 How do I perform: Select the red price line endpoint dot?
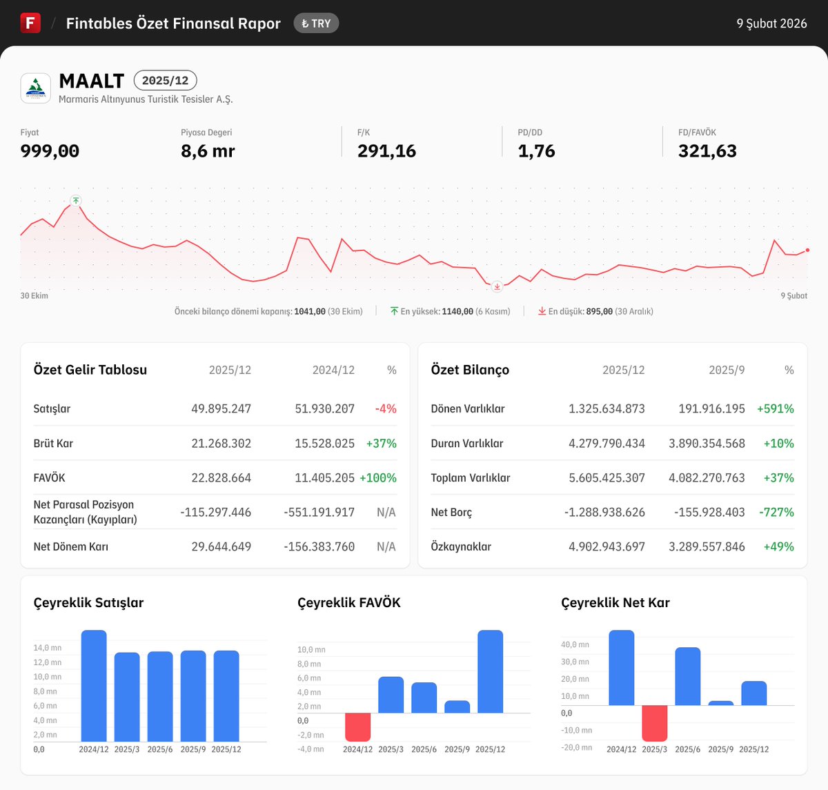(807, 251)
